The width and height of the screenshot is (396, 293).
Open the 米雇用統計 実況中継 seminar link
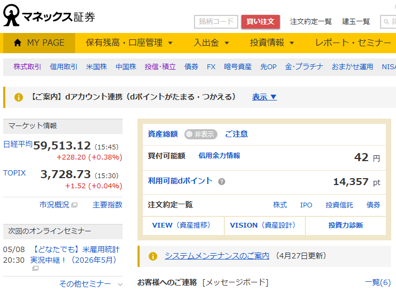[75, 255]
